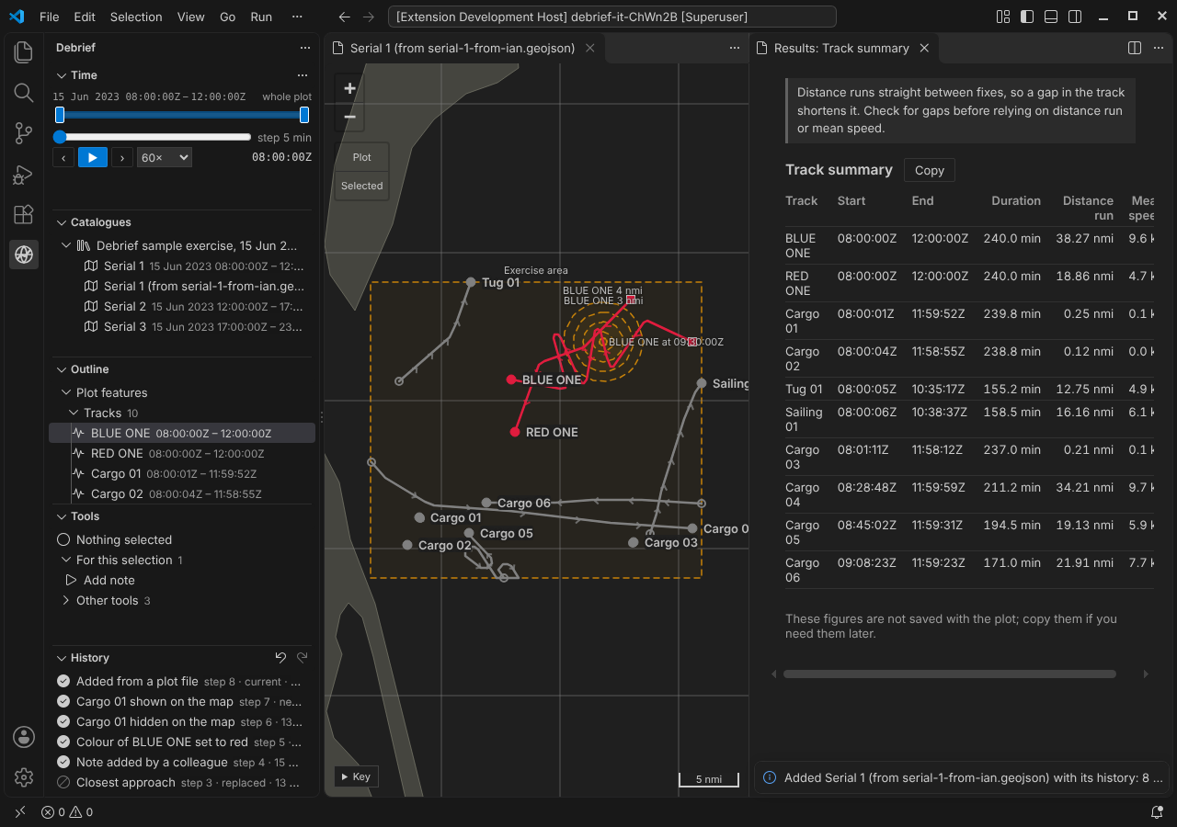
Task: Click the undo icon in History panel
Action: tap(281, 657)
